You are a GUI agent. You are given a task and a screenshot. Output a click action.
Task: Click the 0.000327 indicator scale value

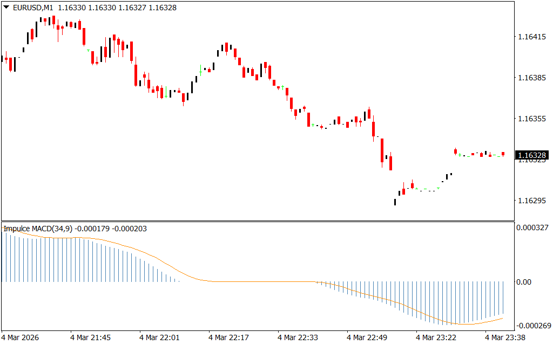point(534,228)
